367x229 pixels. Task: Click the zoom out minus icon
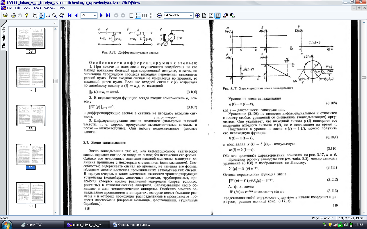(x=159, y=15)
